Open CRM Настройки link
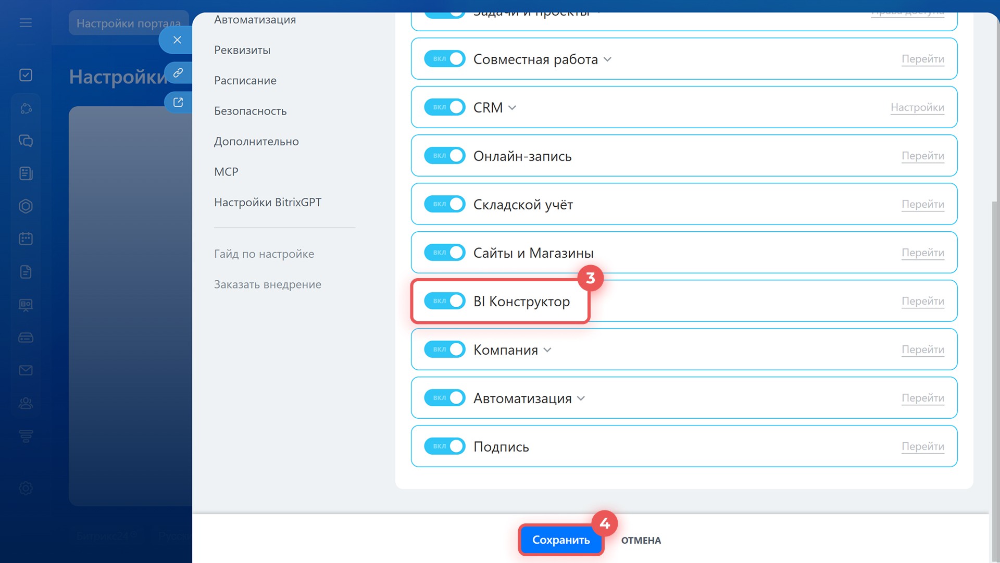Image resolution: width=1000 pixels, height=563 pixels. pyautogui.click(x=917, y=107)
